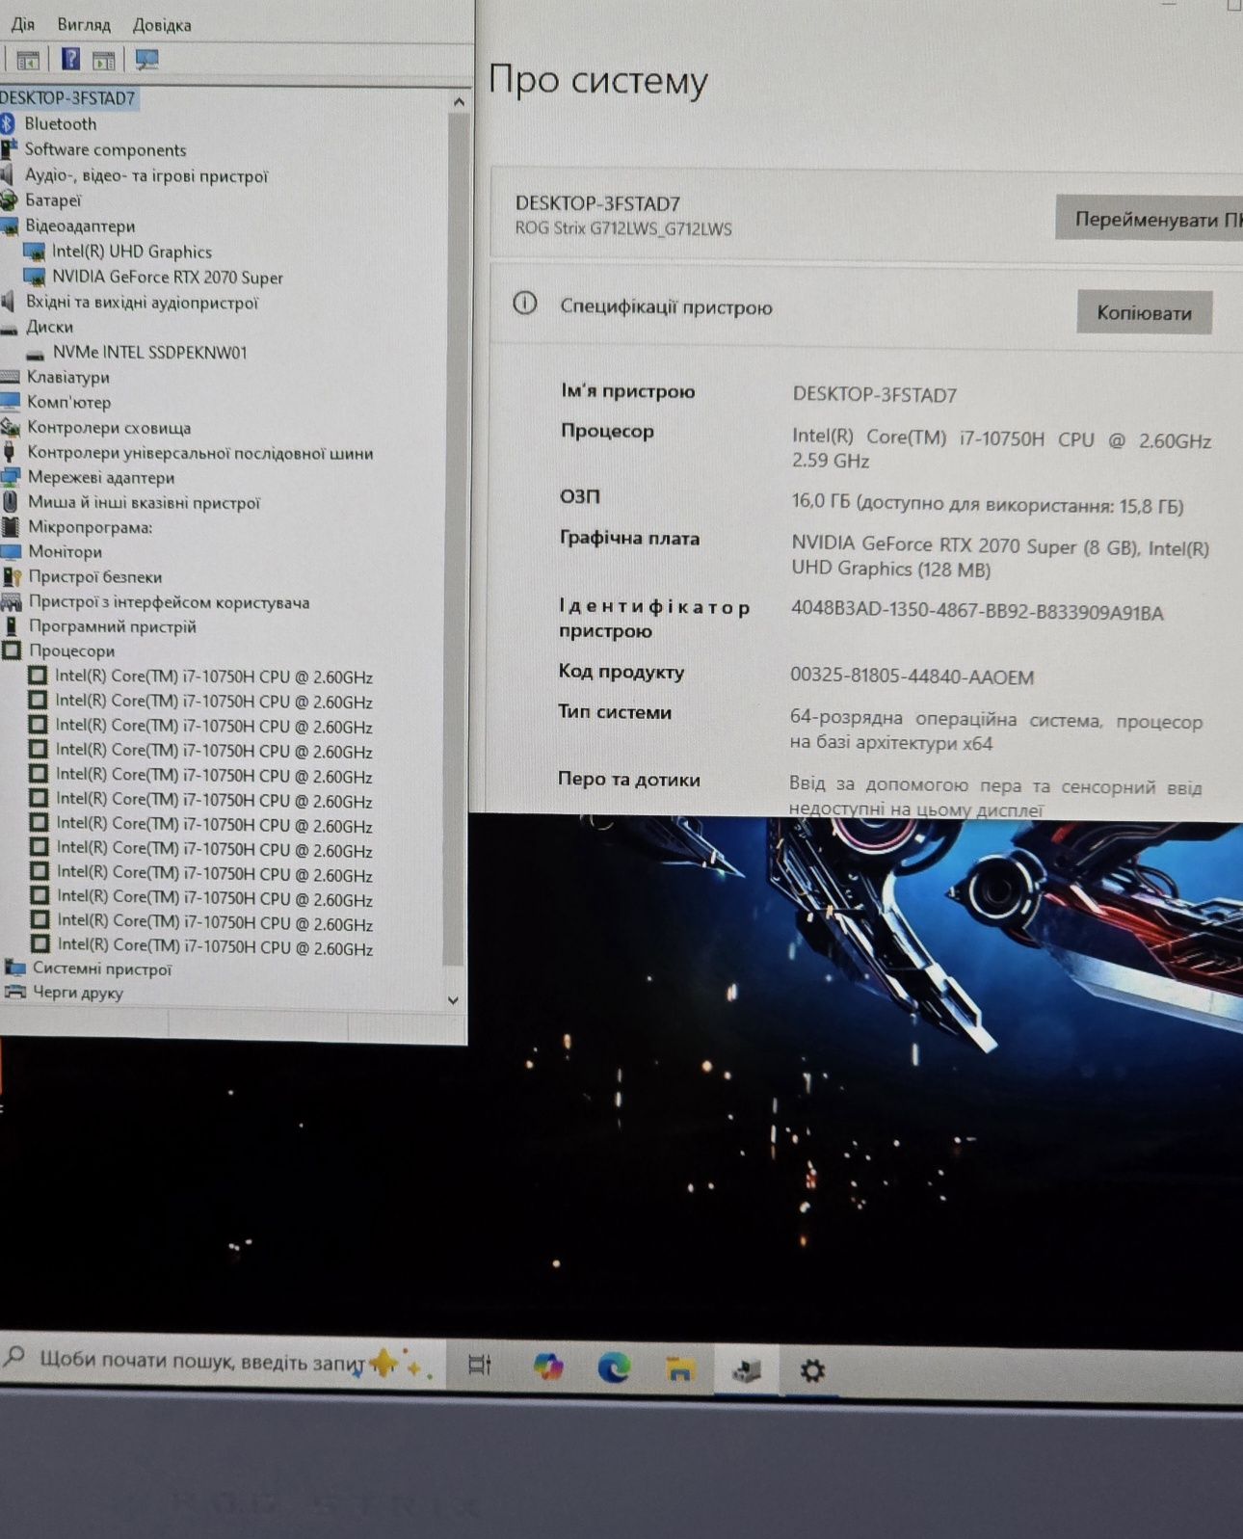This screenshot has width=1243, height=1539.
Task: Click the Help question mark toolbar icon
Action: tap(70, 60)
